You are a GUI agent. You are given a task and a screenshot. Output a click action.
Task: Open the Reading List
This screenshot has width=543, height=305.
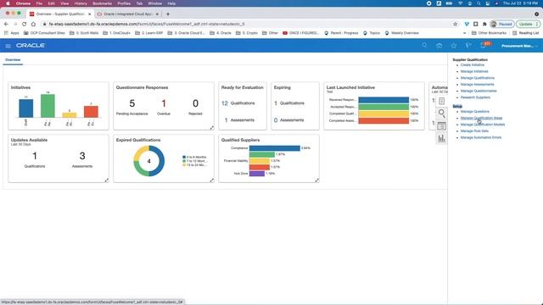(x=525, y=33)
